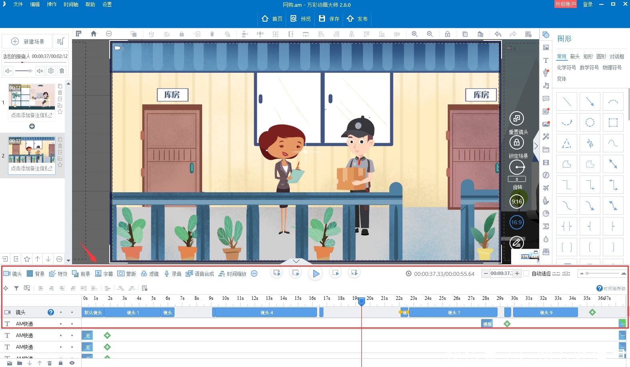Open the speech bubble tool in sidebar
This screenshot has width=630, height=367.
point(546,98)
